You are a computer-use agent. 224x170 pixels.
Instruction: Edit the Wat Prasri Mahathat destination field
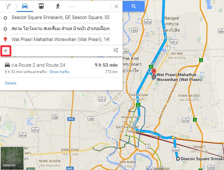tap(60, 39)
